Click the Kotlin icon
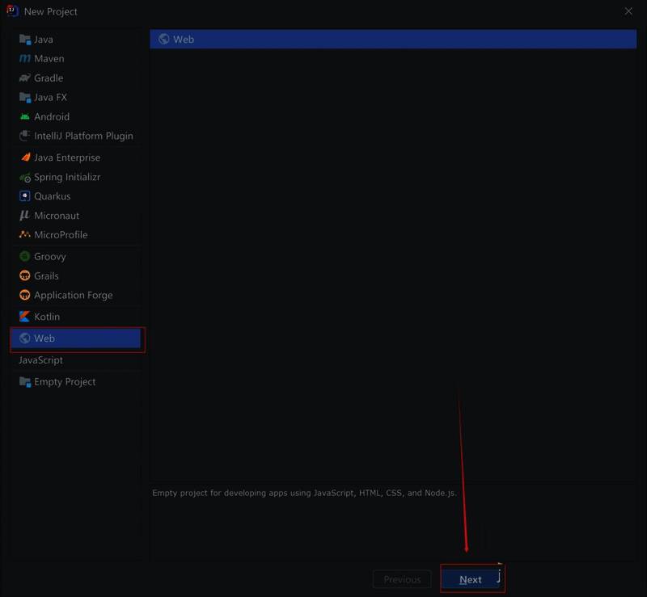The image size is (647, 597). [25, 317]
